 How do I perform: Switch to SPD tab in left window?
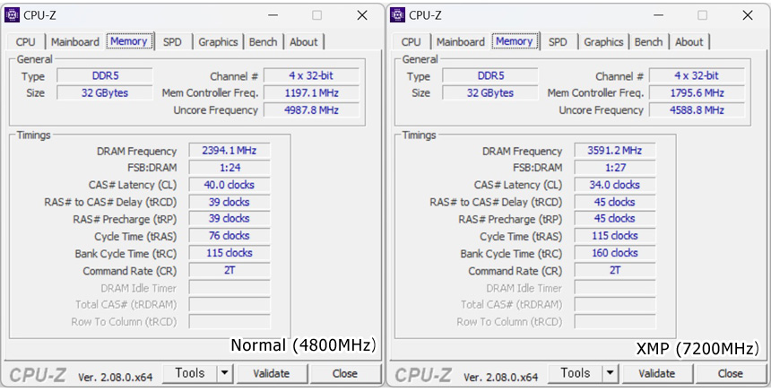point(172,42)
